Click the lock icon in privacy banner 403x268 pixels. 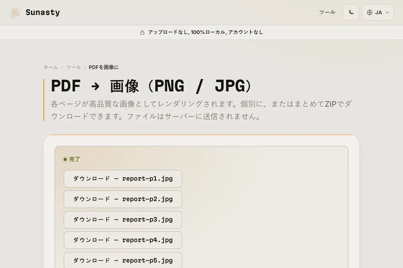coord(142,32)
